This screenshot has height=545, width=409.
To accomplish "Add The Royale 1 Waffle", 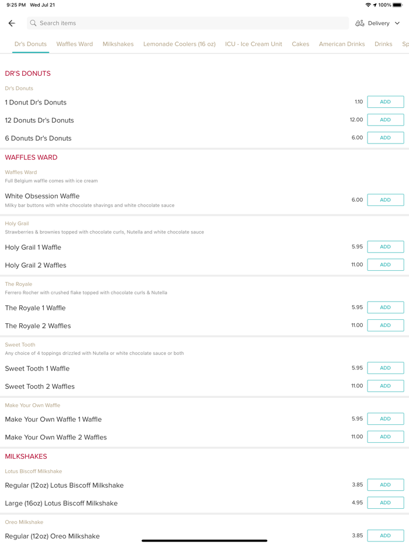I will [x=385, y=308].
